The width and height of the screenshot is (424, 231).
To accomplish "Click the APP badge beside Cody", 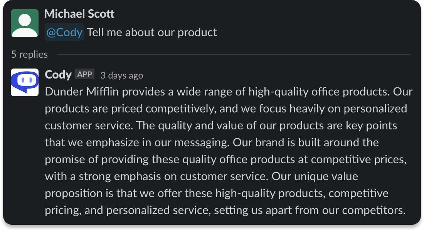I will (x=84, y=74).
